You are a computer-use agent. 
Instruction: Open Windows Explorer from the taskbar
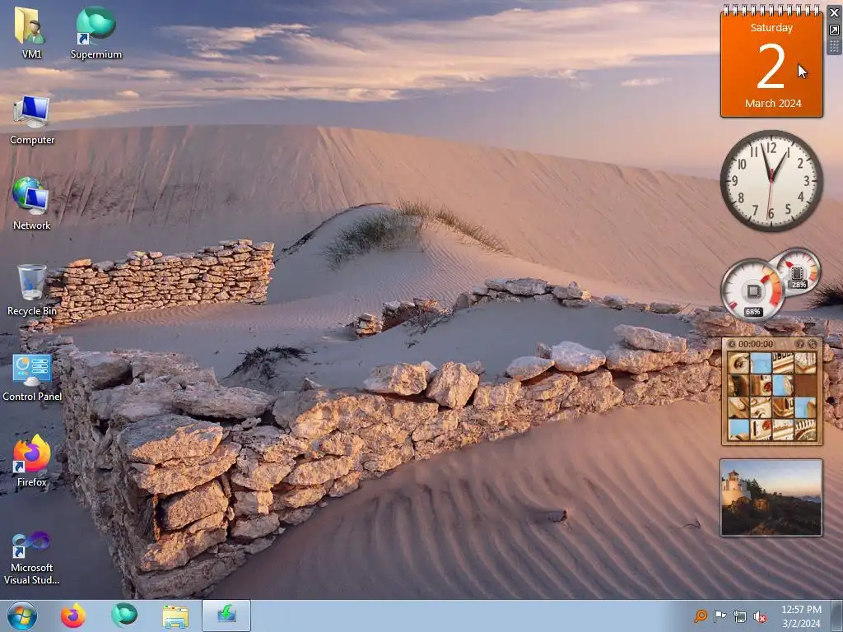coord(175,616)
